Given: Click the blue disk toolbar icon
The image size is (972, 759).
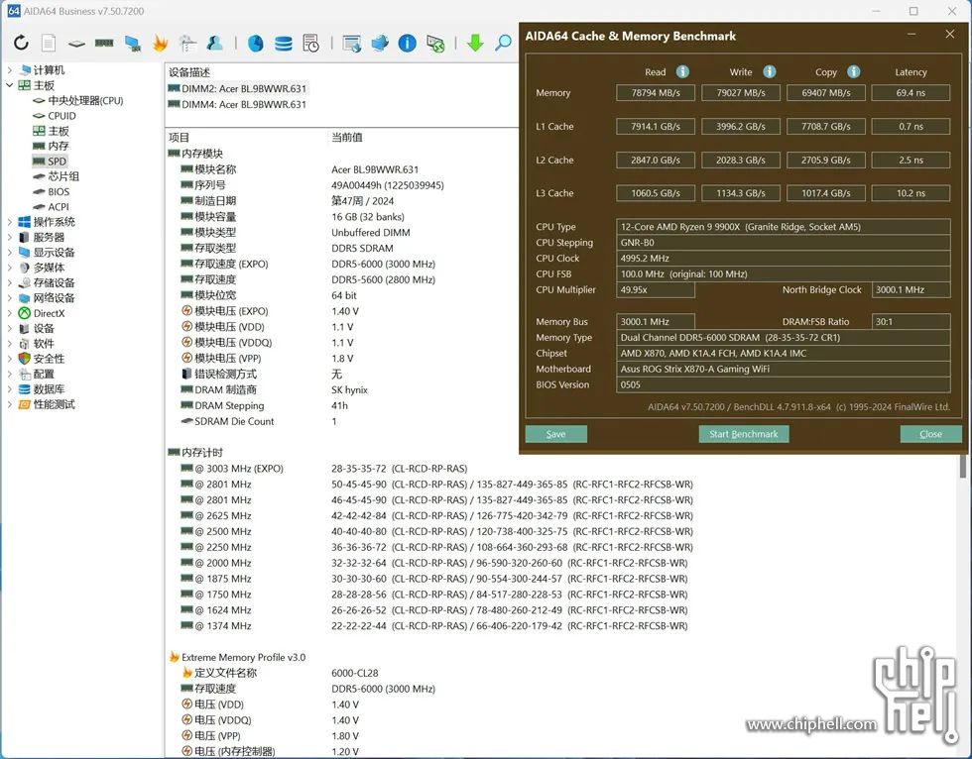Looking at the screenshot, I should 256,43.
